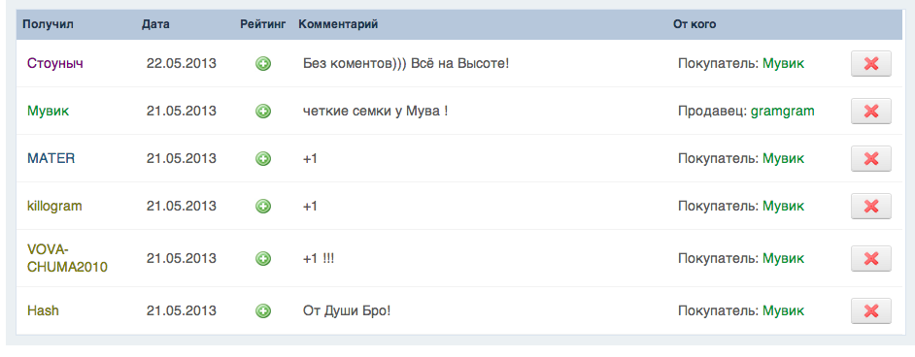Image resolution: width=915 pixels, height=357 pixels.
Task: Delete the feedback row for Стоуныч
Action: point(870,63)
